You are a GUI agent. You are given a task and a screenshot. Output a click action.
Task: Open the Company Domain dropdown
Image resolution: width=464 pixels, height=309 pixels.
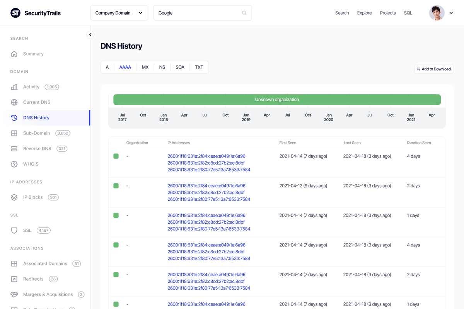coord(119,13)
